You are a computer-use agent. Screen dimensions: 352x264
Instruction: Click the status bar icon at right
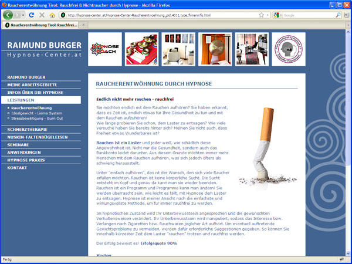point(342,260)
